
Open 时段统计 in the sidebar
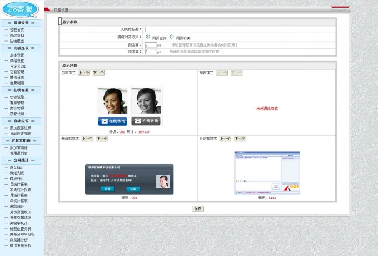coord(17,178)
